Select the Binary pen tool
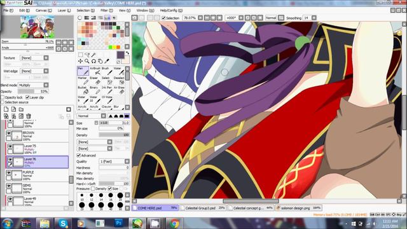 [95, 90]
